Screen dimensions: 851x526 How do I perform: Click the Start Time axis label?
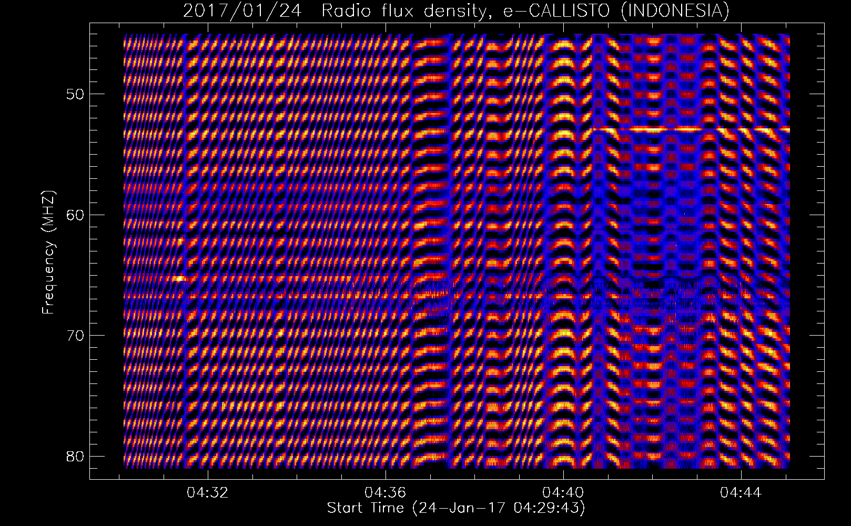[456, 508]
